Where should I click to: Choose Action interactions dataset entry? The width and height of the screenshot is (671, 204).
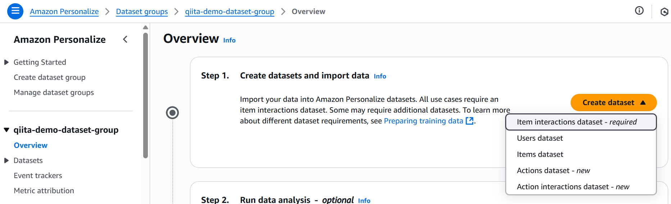573,187
